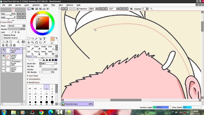Open the zoom 336% dropdown
The image size is (204, 115).
[x=97, y=9]
